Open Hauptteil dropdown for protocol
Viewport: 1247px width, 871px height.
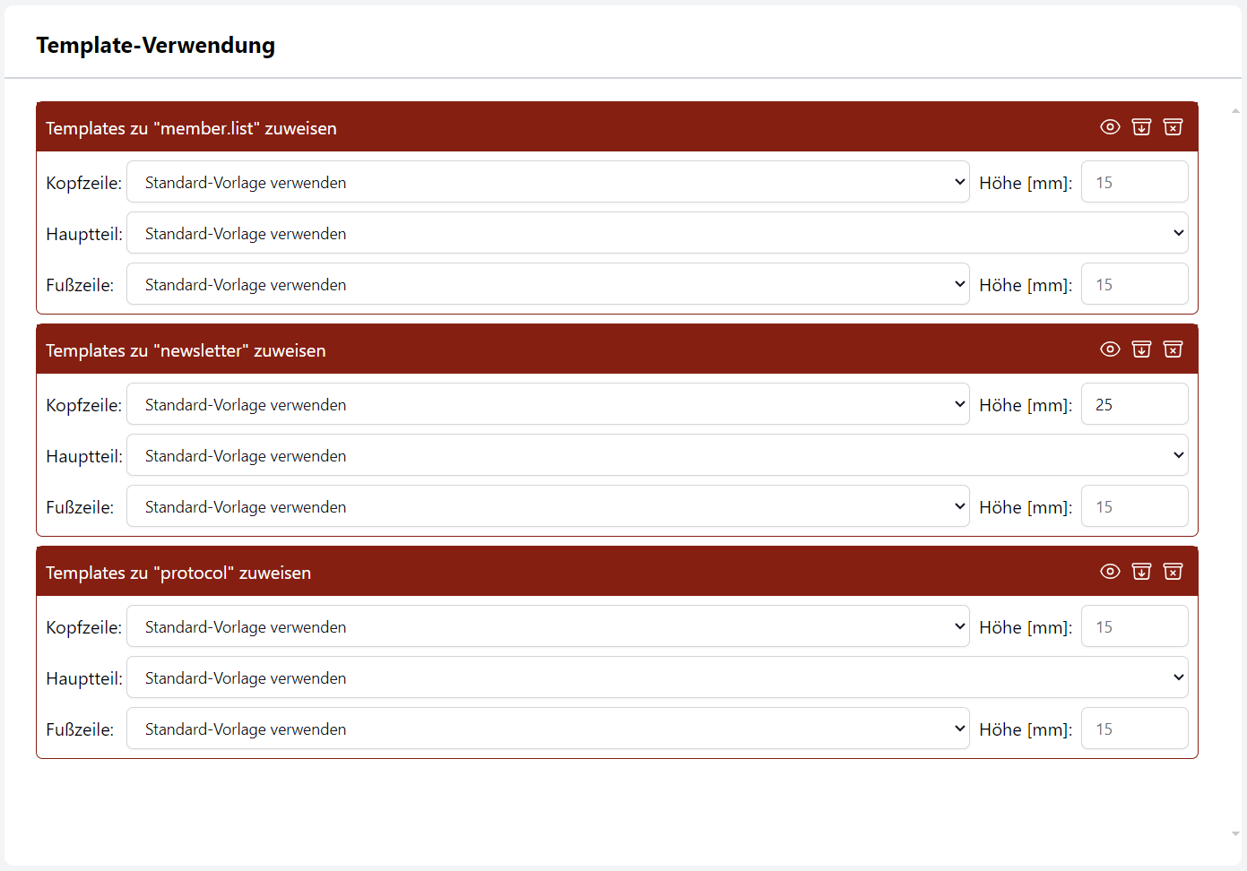(x=657, y=677)
